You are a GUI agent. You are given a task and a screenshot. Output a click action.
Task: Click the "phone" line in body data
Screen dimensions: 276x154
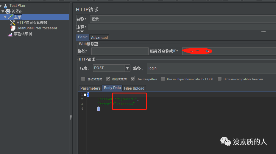(x=116, y=104)
